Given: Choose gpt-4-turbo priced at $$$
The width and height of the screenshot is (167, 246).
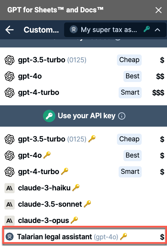Looking at the screenshot, I should [x=83, y=93].
